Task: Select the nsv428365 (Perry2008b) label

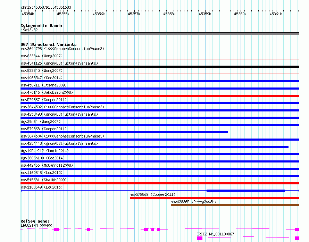Action: (193, 202)
